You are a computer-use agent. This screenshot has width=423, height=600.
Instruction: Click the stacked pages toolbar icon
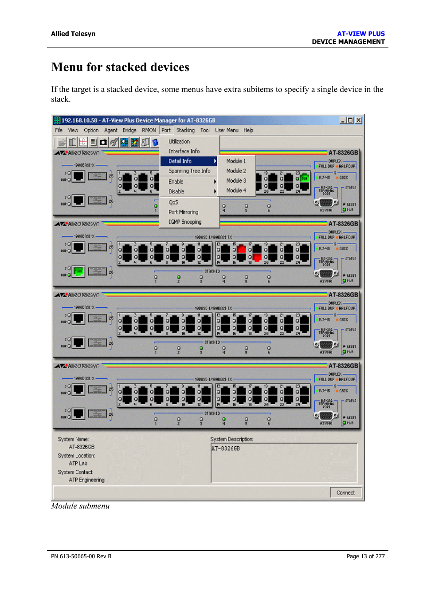(x=145, y=142)
